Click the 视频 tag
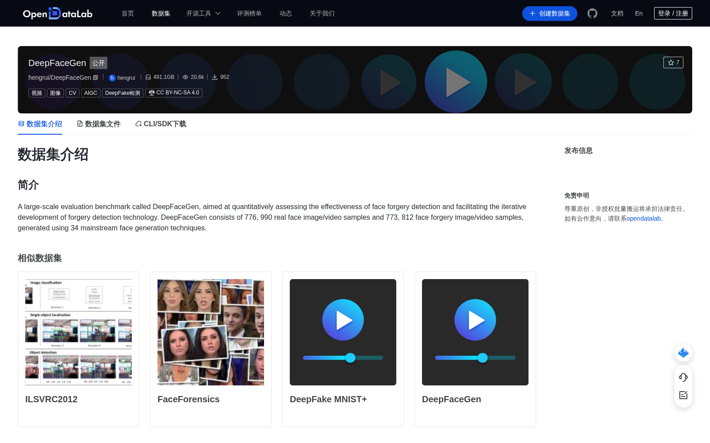710x443 pixels. [x=37, y=93]
